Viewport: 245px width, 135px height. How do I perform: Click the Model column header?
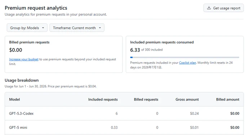(14, 99)
